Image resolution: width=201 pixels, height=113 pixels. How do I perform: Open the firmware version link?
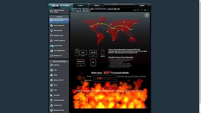[113, 9]
